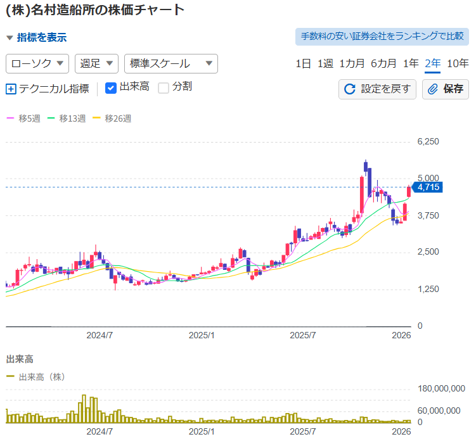The image size is (476, 439).
Task: Uncheck the 出来高 volume checkbox
Action: coord(110,87)
